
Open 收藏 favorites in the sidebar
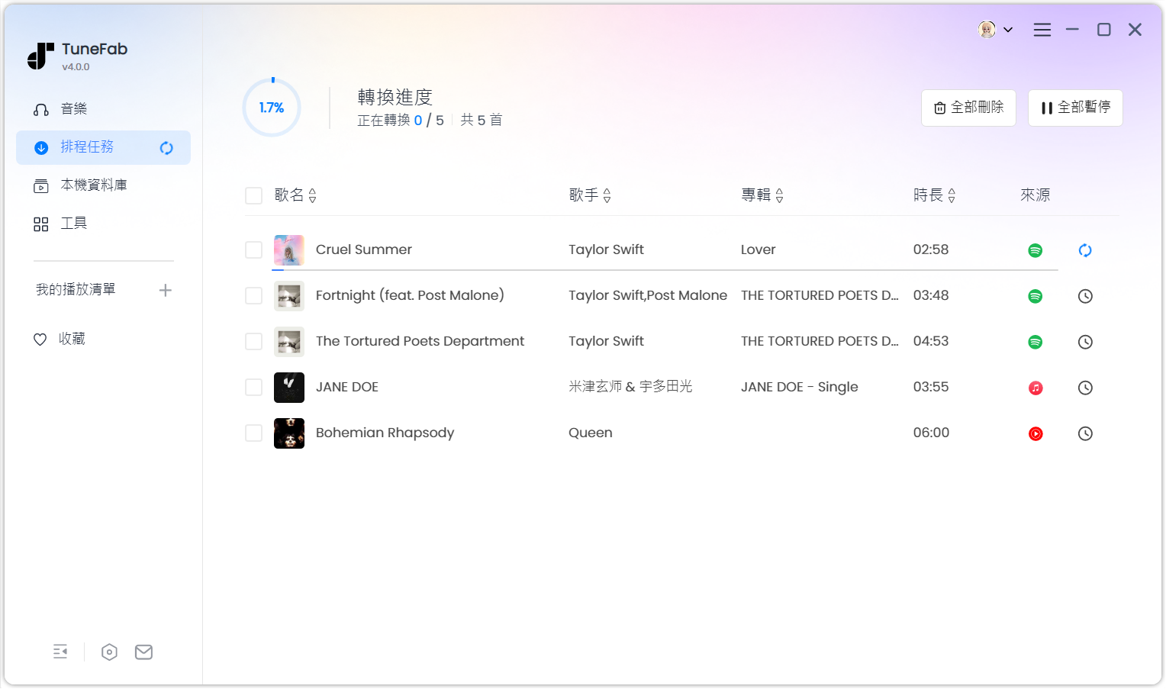(x=72, y=338)
